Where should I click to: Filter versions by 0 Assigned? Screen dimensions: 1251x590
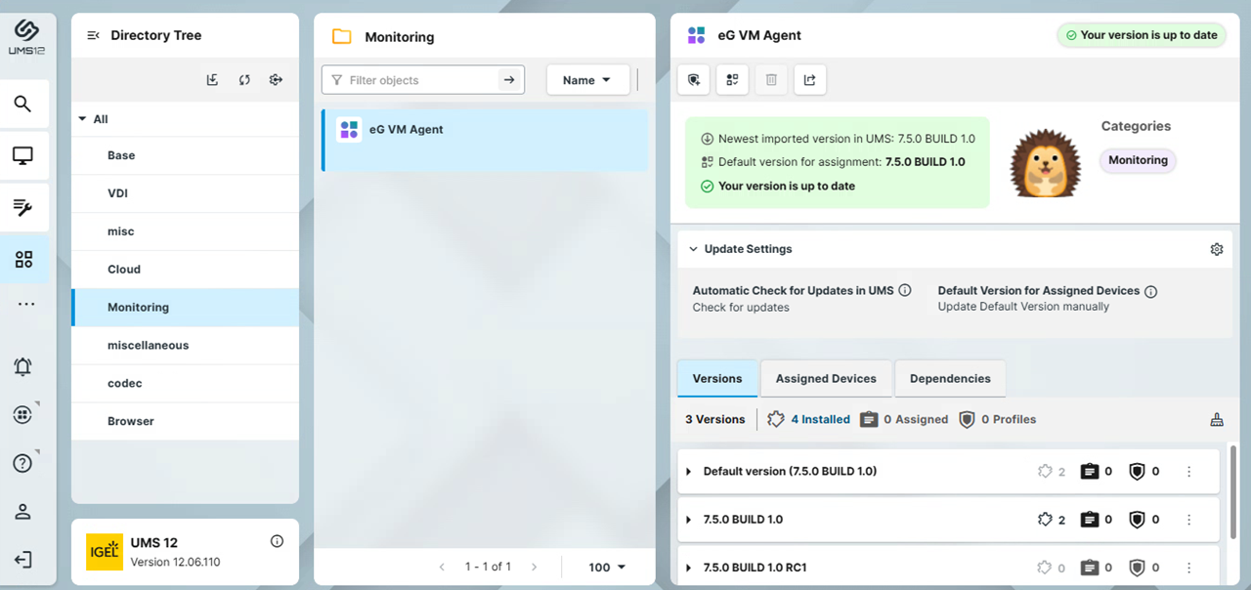[904, 419]
